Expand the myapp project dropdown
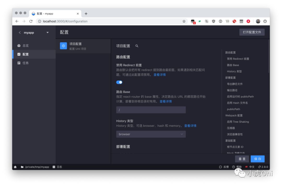 click(x=48, y=33)
